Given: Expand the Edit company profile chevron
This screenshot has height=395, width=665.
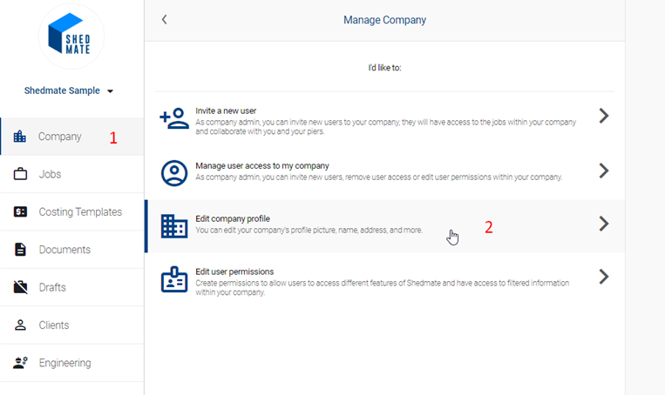Looking at the screenshot, I should click(x=603, y=224).
